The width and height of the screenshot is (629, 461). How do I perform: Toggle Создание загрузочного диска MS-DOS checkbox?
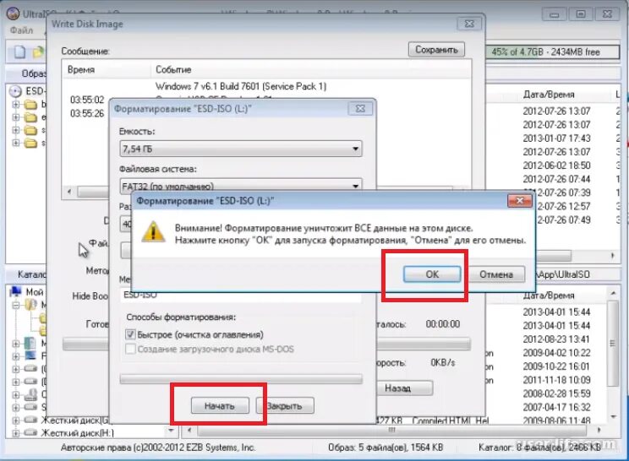click(131, 349)
